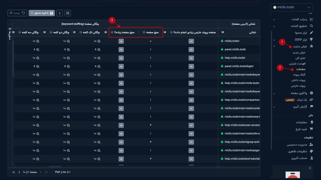Click the بک لینک link icon in sidebar
Viewport: 321px width, 180px height.
tap(311, 100)
